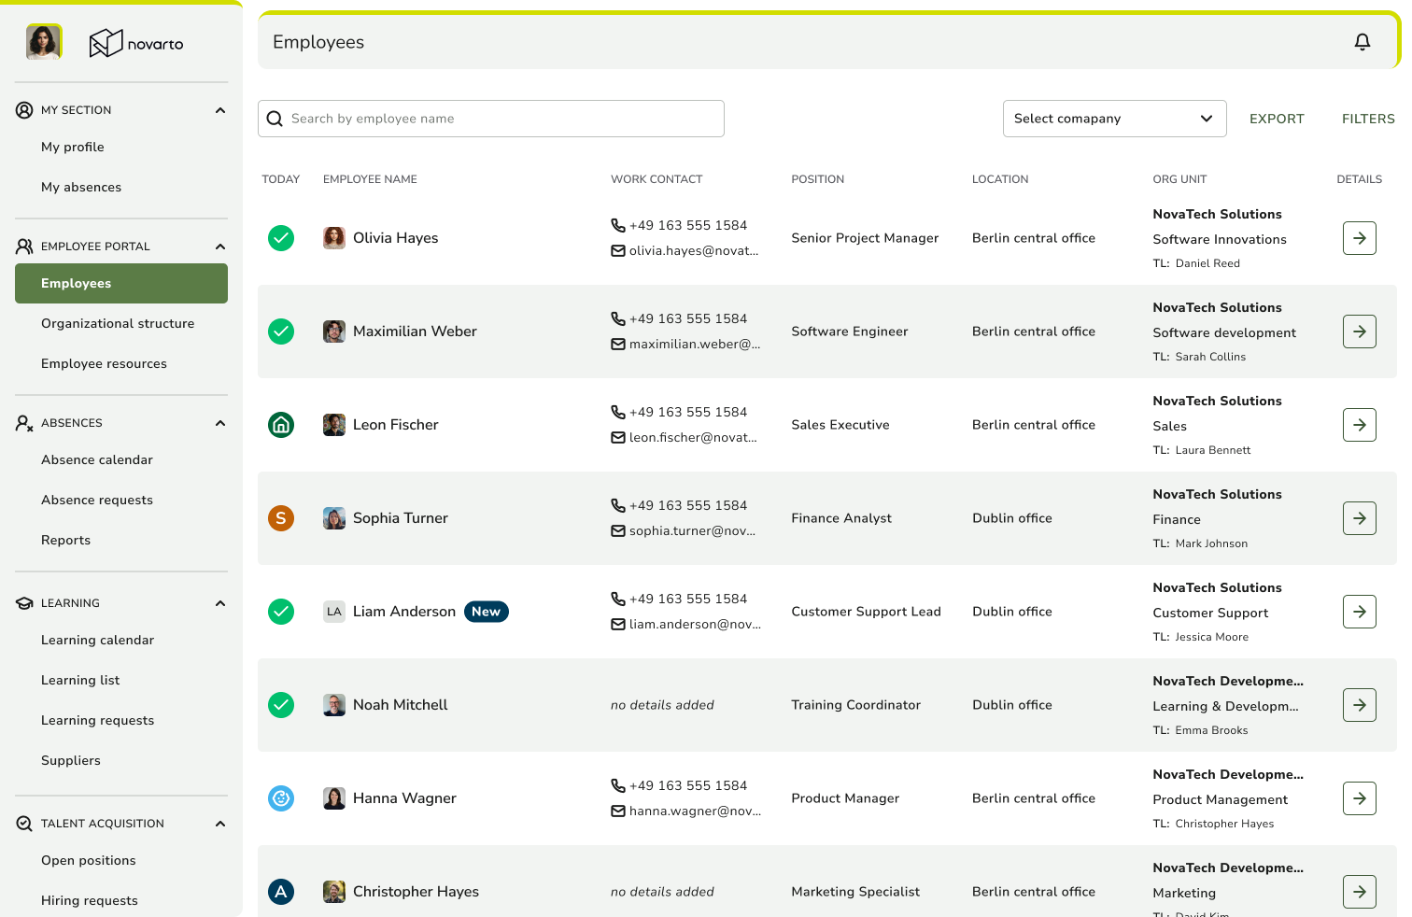
Task: Open details arrow for Liam Anderson
Action: (1360, 612)
